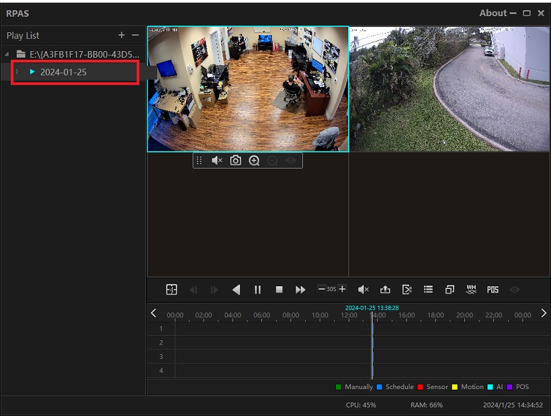The image size is (551, 416).
Task: Play the video in reverse
Action: pyautogui.click(x=236, y=290)
